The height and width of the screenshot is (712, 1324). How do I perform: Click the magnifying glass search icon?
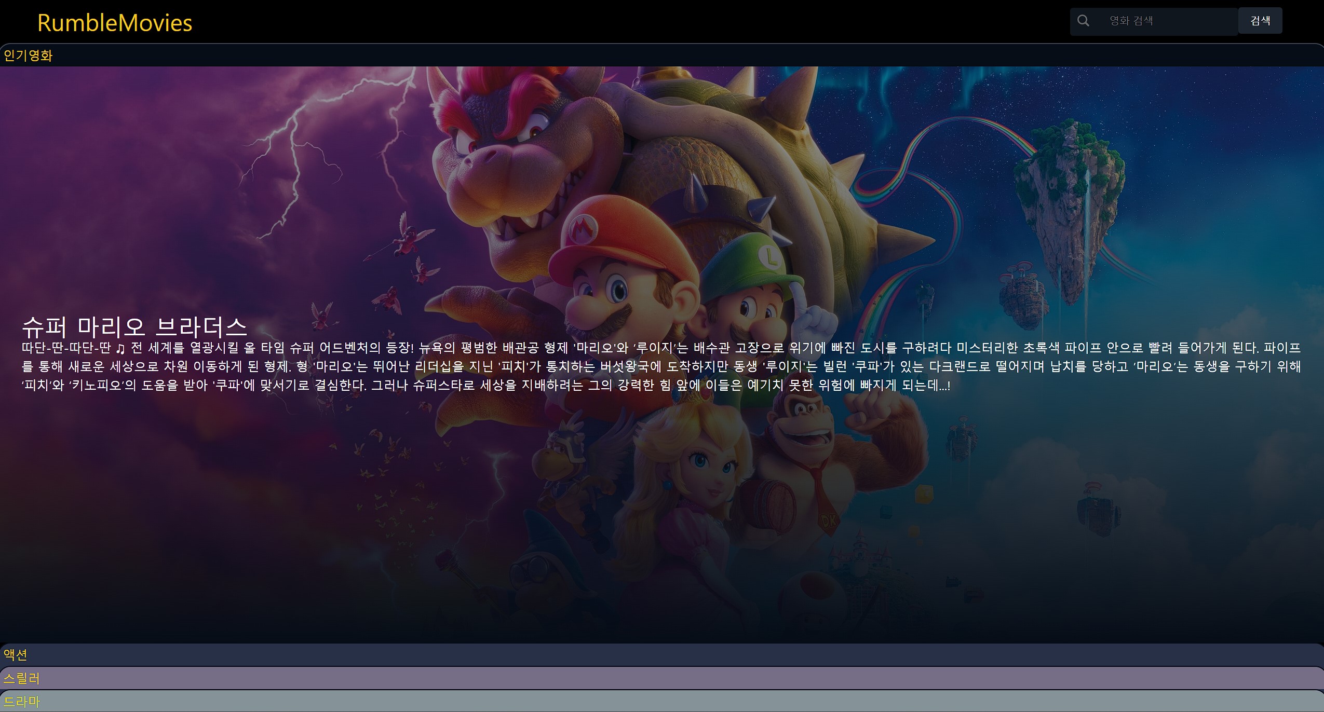point(1083,21)
